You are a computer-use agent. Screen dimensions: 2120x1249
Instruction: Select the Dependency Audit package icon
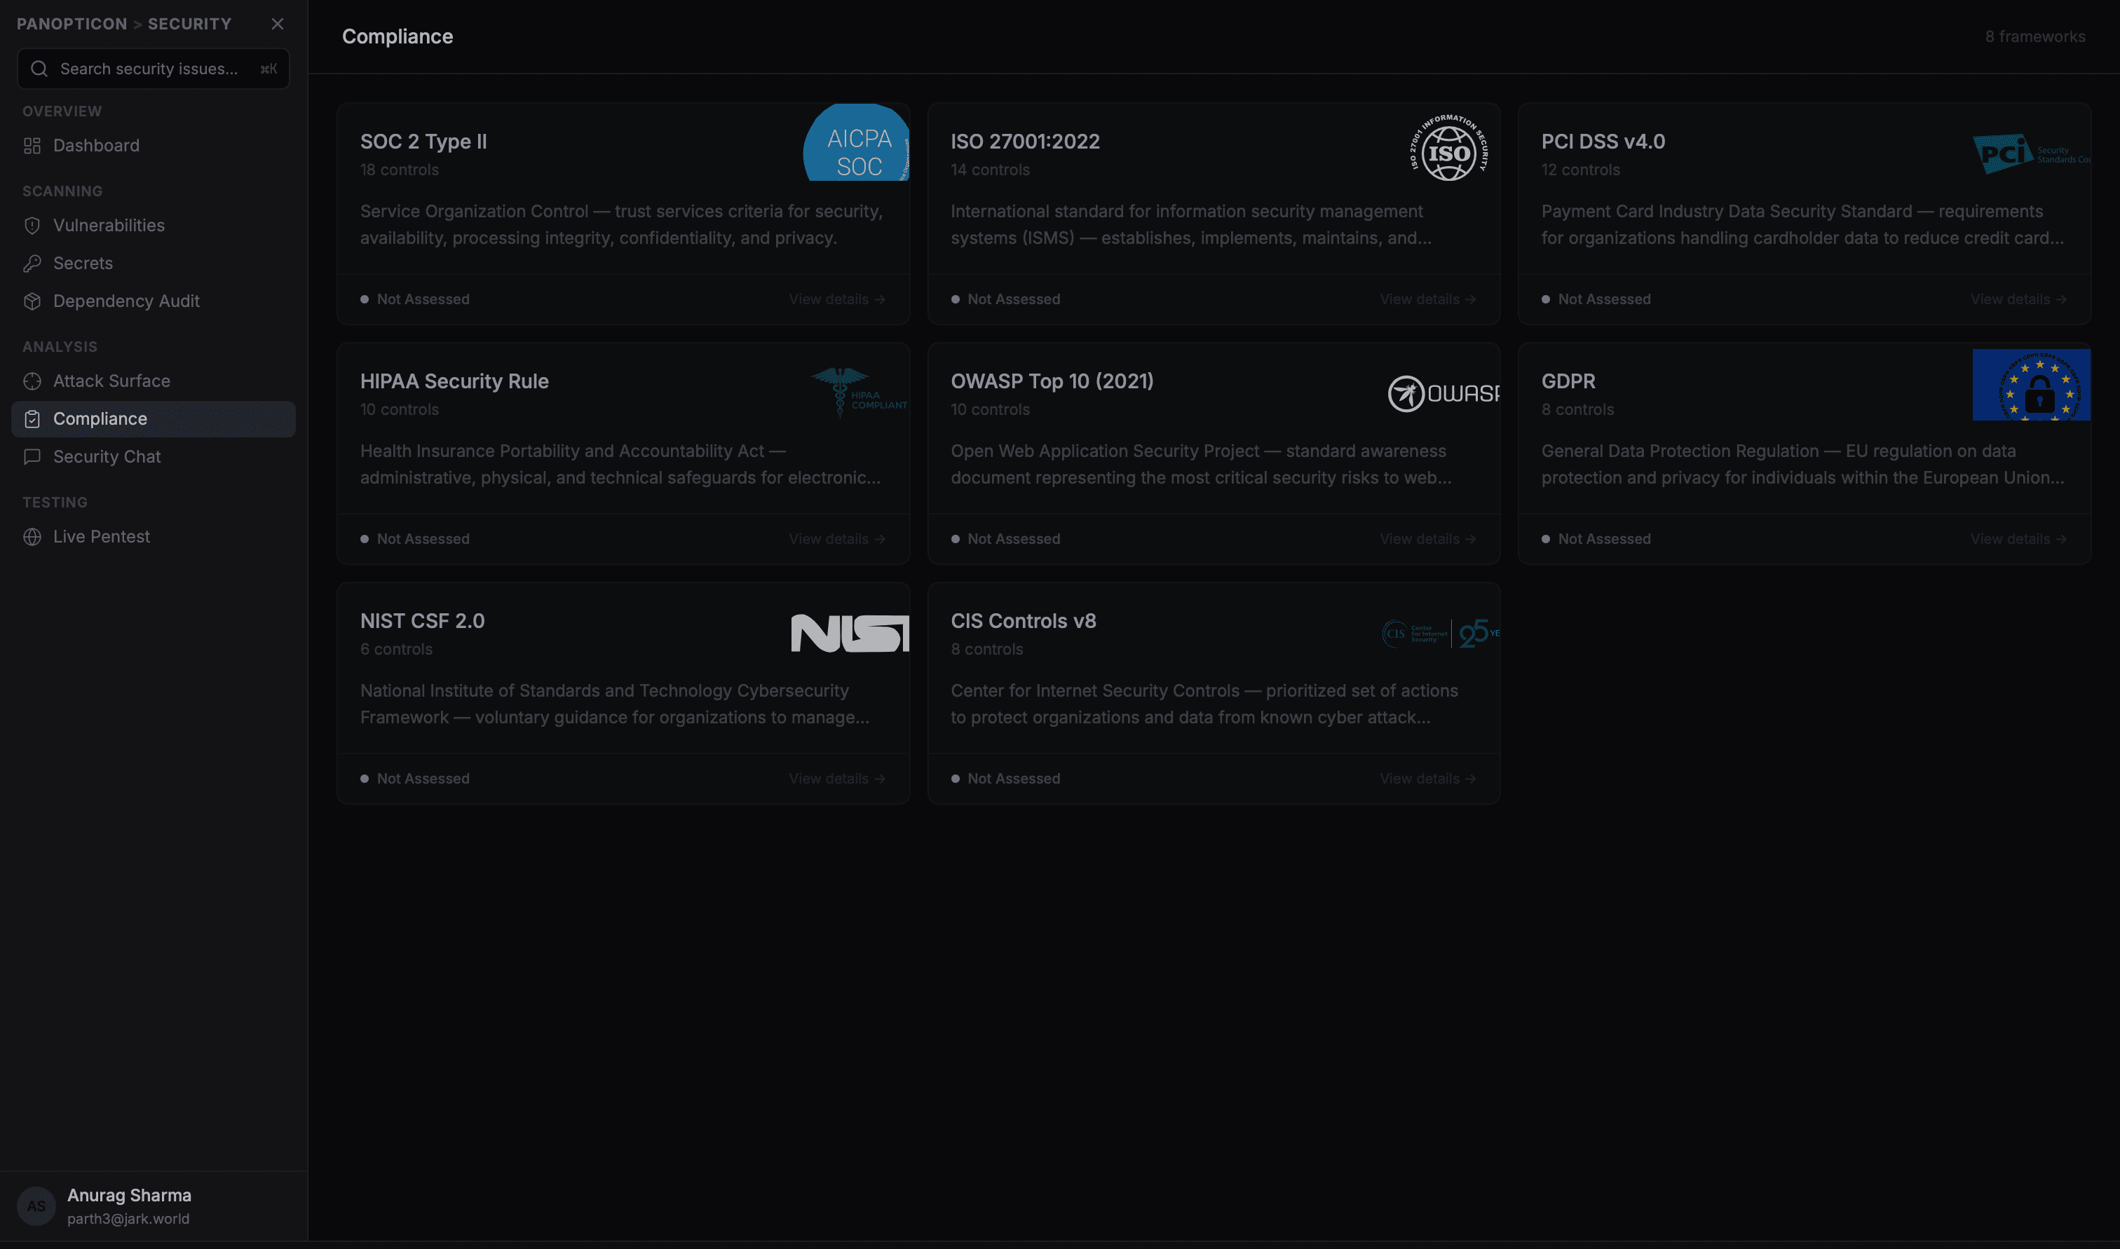point(32,301)
